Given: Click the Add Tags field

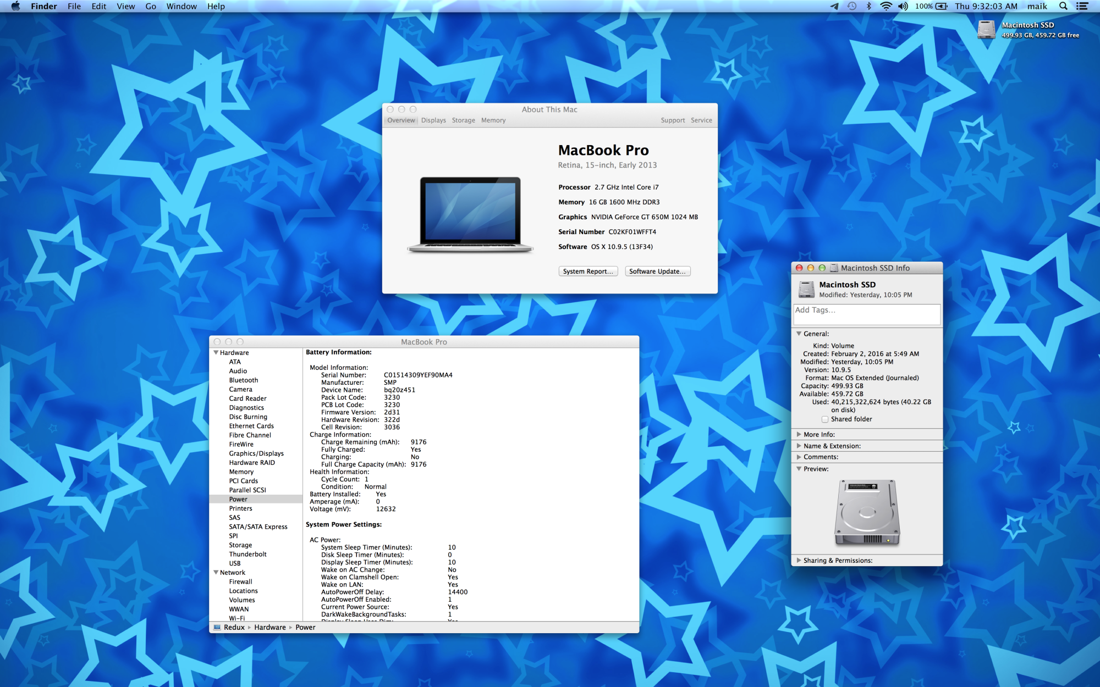Looking at the screenshot, I should click(x=867, y=314).
